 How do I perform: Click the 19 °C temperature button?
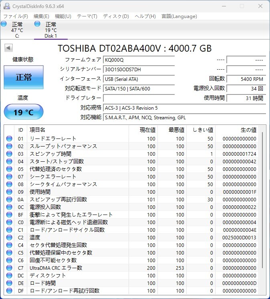click(24, 112)
